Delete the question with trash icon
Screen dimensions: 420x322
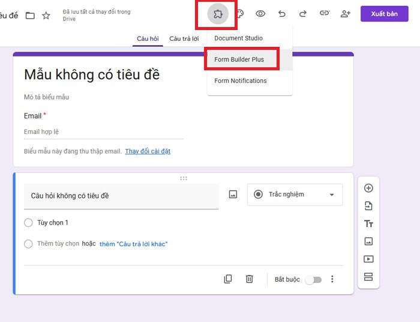(249, 279)
